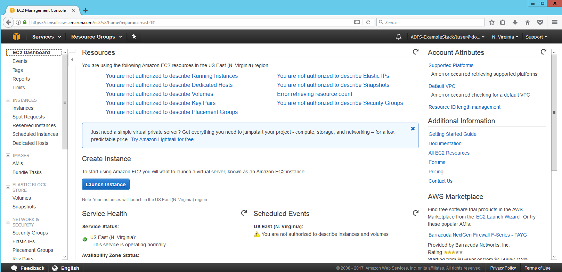This screenshot has height=272, width=562.
Task: Open the N. Virginia region dropdown
Action: (505, 37)
